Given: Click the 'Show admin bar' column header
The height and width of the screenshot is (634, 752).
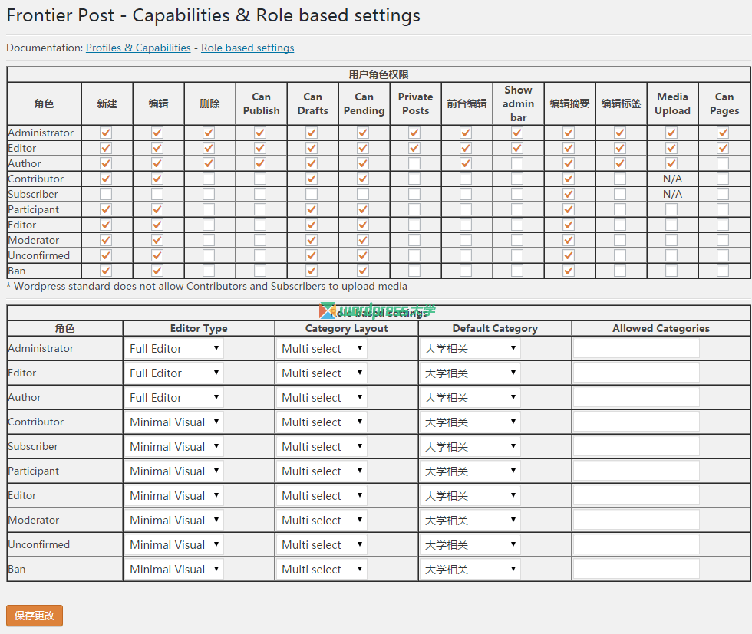Looking at the screenshot, I should pos(519,103).
